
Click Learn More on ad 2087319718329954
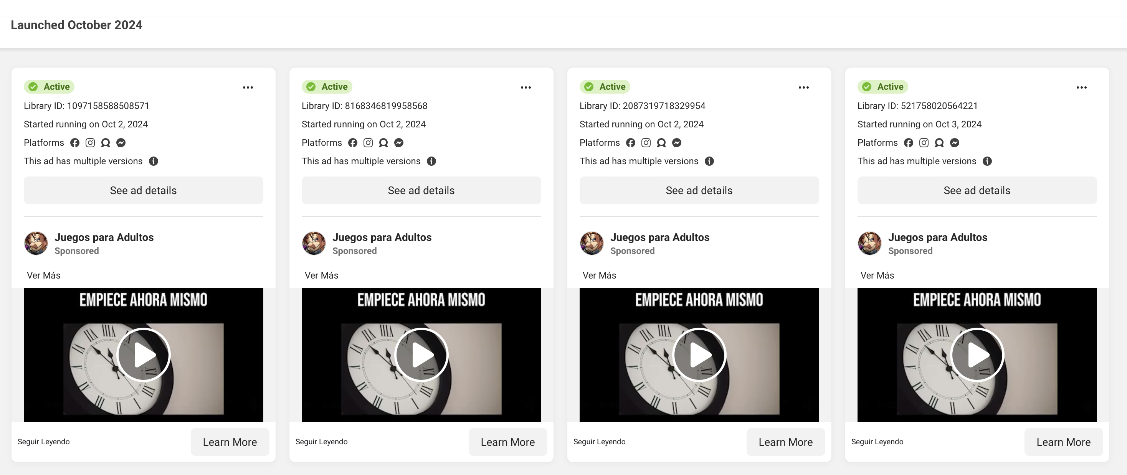point(785,442)
